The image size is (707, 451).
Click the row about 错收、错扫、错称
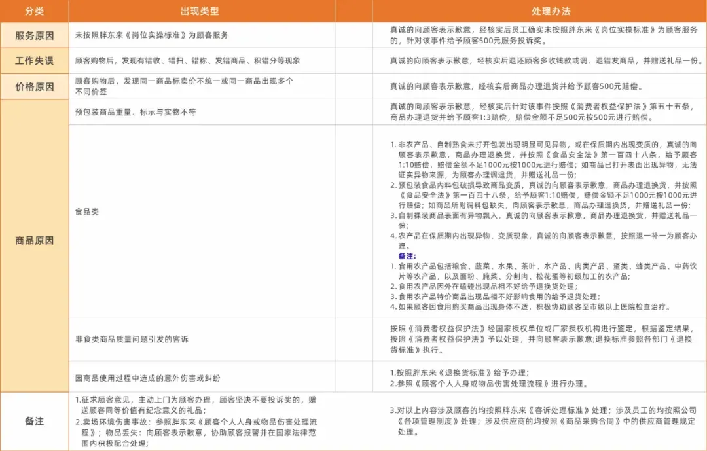pos(188,61)
